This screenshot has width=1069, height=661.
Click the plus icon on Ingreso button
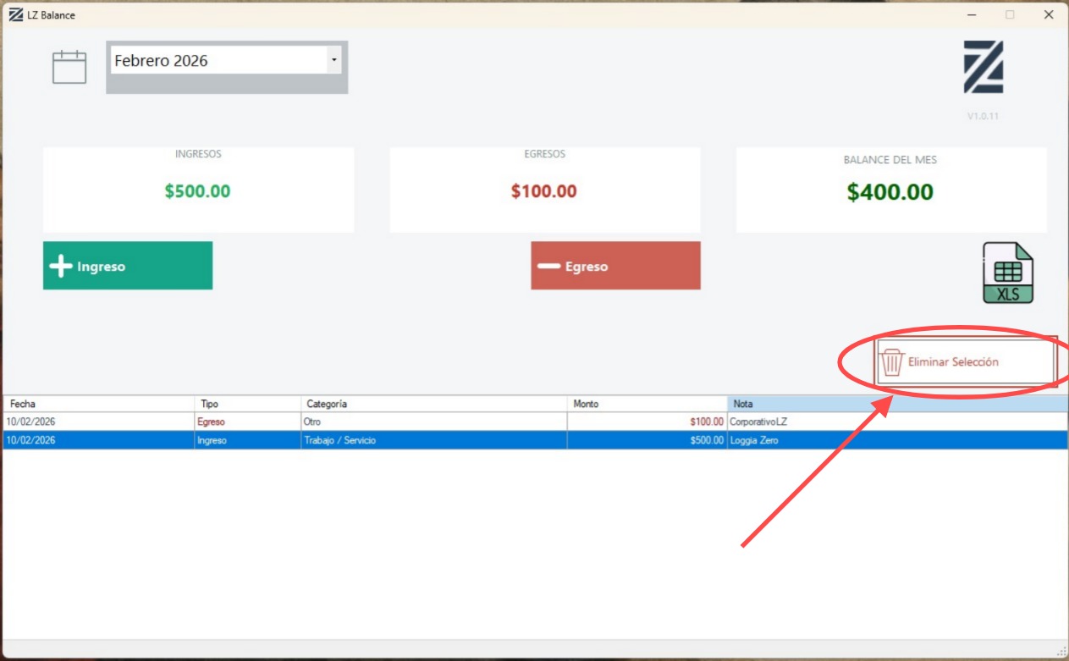[61, 267]
